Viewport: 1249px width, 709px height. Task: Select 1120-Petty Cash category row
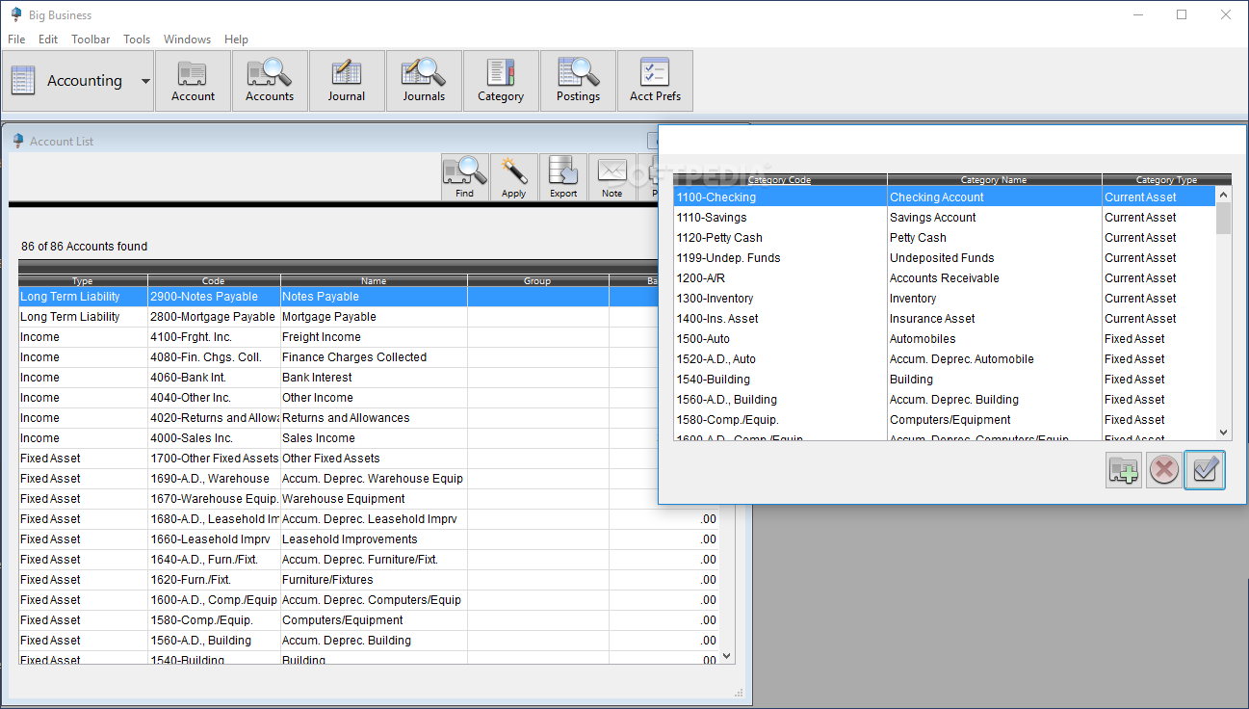click(945, 238)
